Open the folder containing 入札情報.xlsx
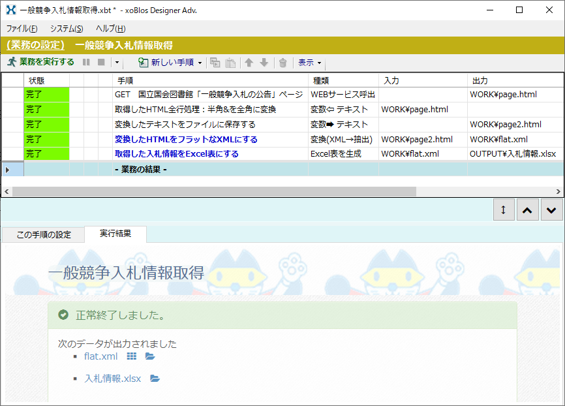Viewport: 565px width, 406px height. 155,378
